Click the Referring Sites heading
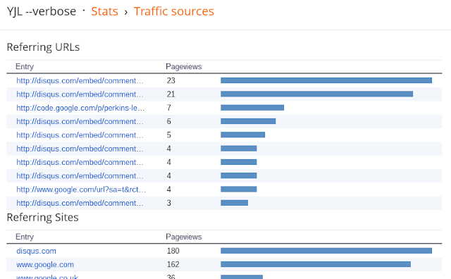451x279 pixels. point(42,217)
